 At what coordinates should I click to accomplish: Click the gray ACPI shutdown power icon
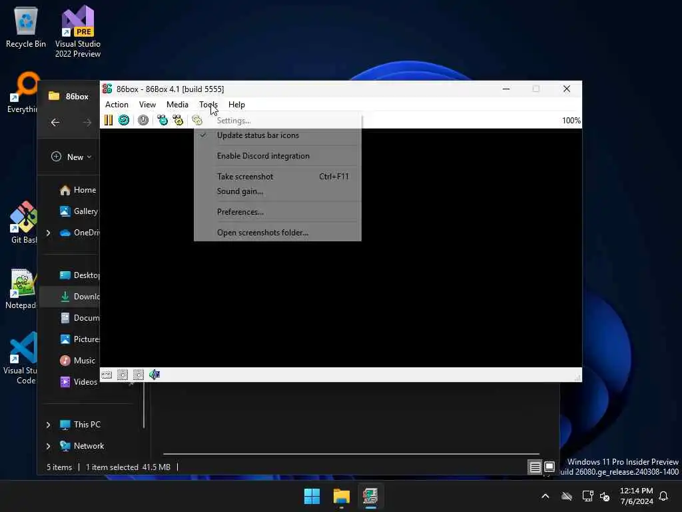point(143,120)
